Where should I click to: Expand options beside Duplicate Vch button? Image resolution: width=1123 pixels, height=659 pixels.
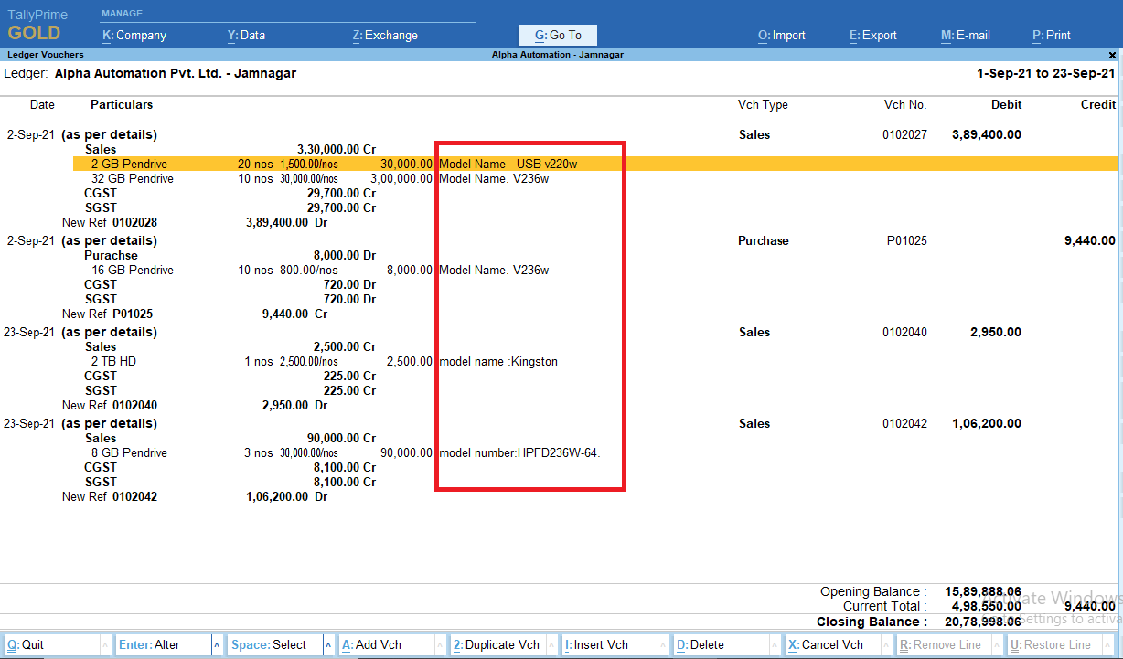[553, 644]
